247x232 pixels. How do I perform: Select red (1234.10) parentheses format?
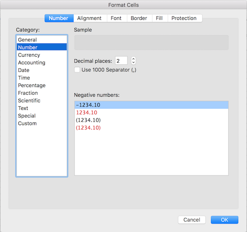(151, 128)
